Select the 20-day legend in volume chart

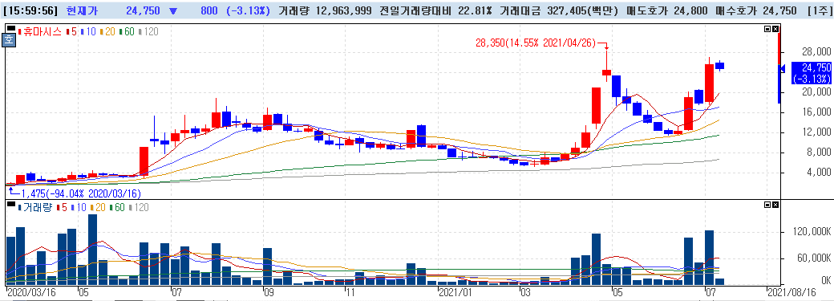pyautogui.click(x=97, y=208)
